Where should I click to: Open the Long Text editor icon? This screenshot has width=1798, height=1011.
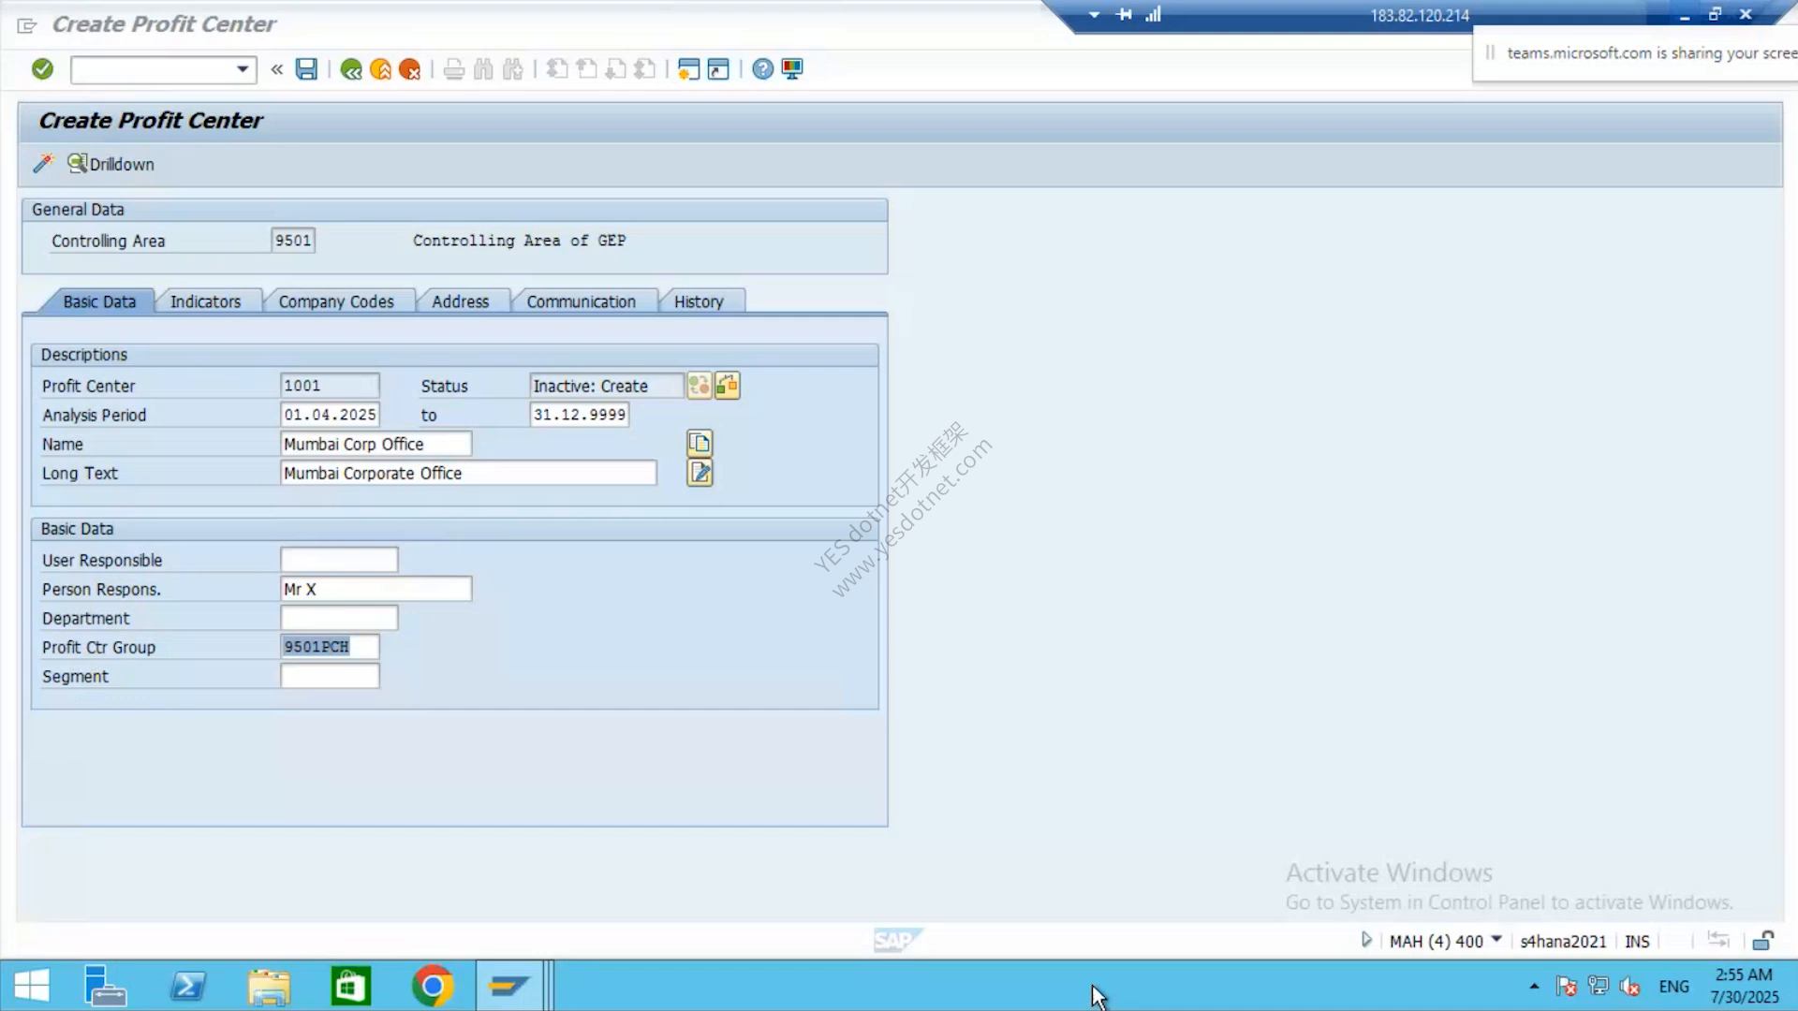tap(700, 473)
